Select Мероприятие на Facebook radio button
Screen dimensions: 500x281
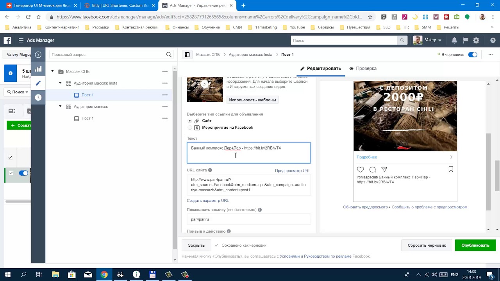coord(190,128)
